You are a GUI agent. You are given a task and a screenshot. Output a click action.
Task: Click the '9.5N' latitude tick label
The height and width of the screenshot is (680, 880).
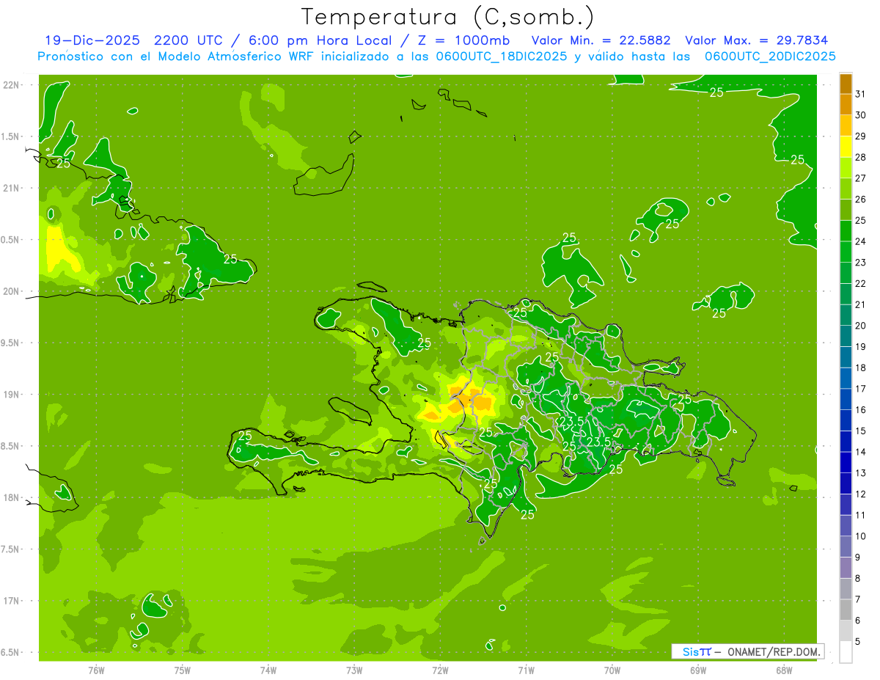tap(11, 343)
